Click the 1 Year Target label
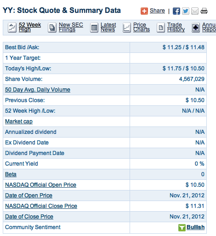 pyautogui.click(x=23, y=58)
